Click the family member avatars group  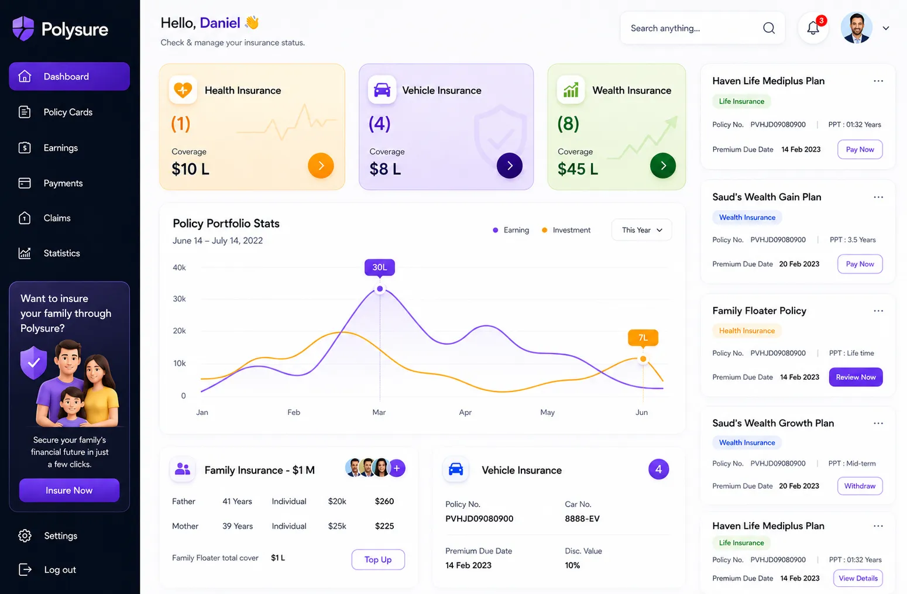369,468
